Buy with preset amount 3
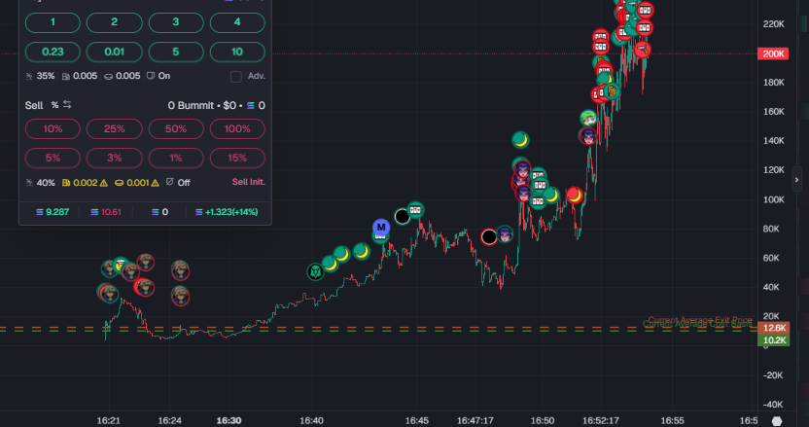The image size is (809, 427). point(176,22)
